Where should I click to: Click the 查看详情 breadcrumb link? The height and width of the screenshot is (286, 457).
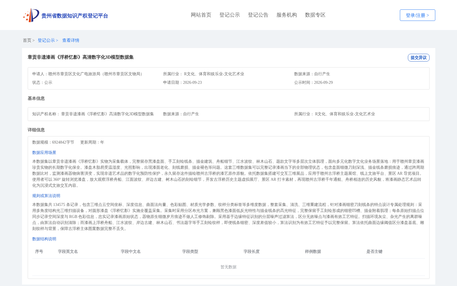tap(71, 40)
